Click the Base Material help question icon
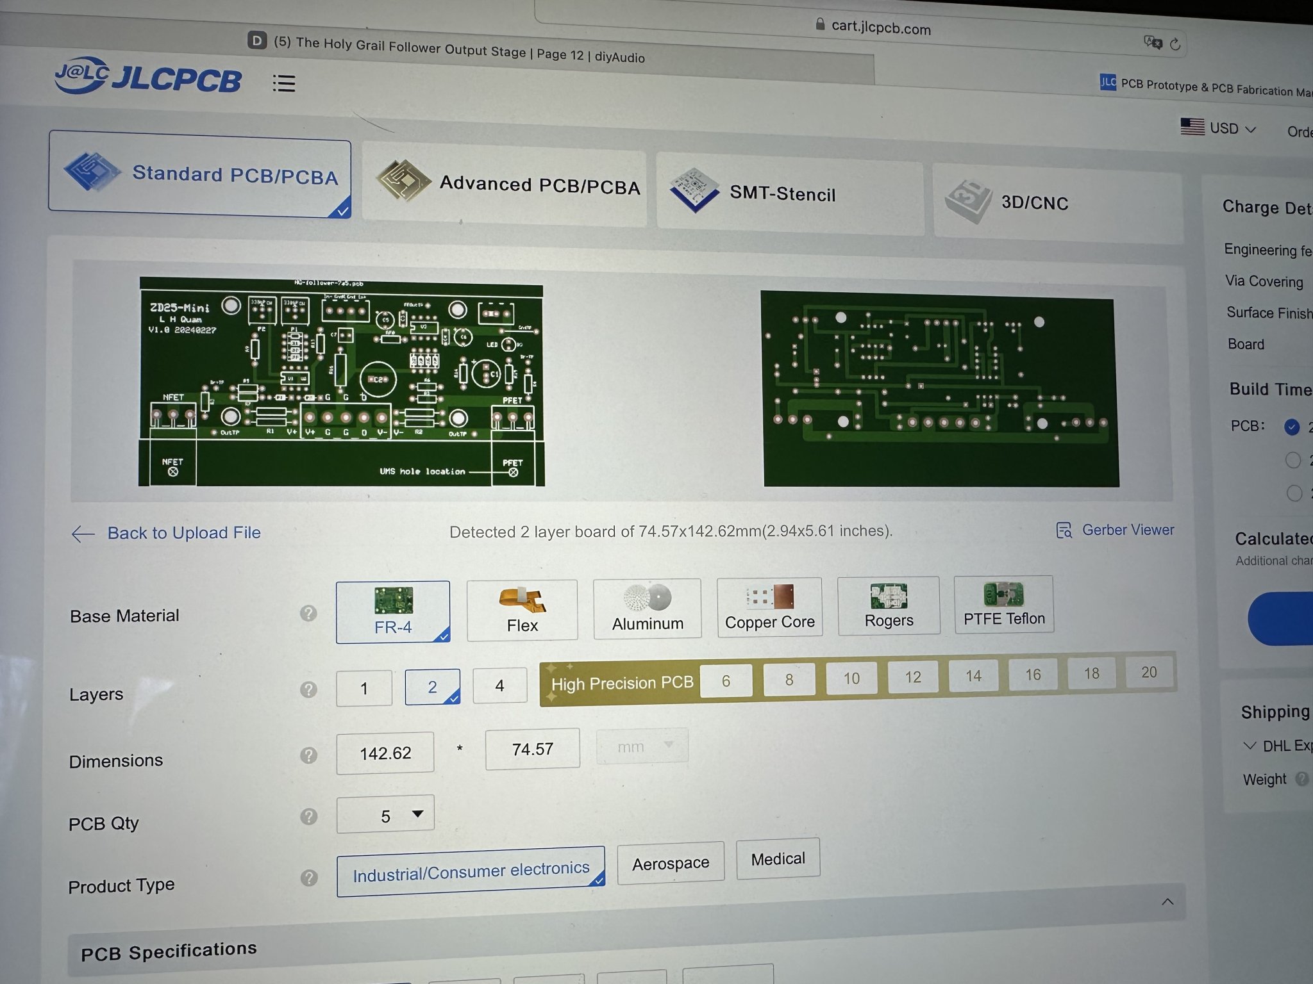 (308, 614)
